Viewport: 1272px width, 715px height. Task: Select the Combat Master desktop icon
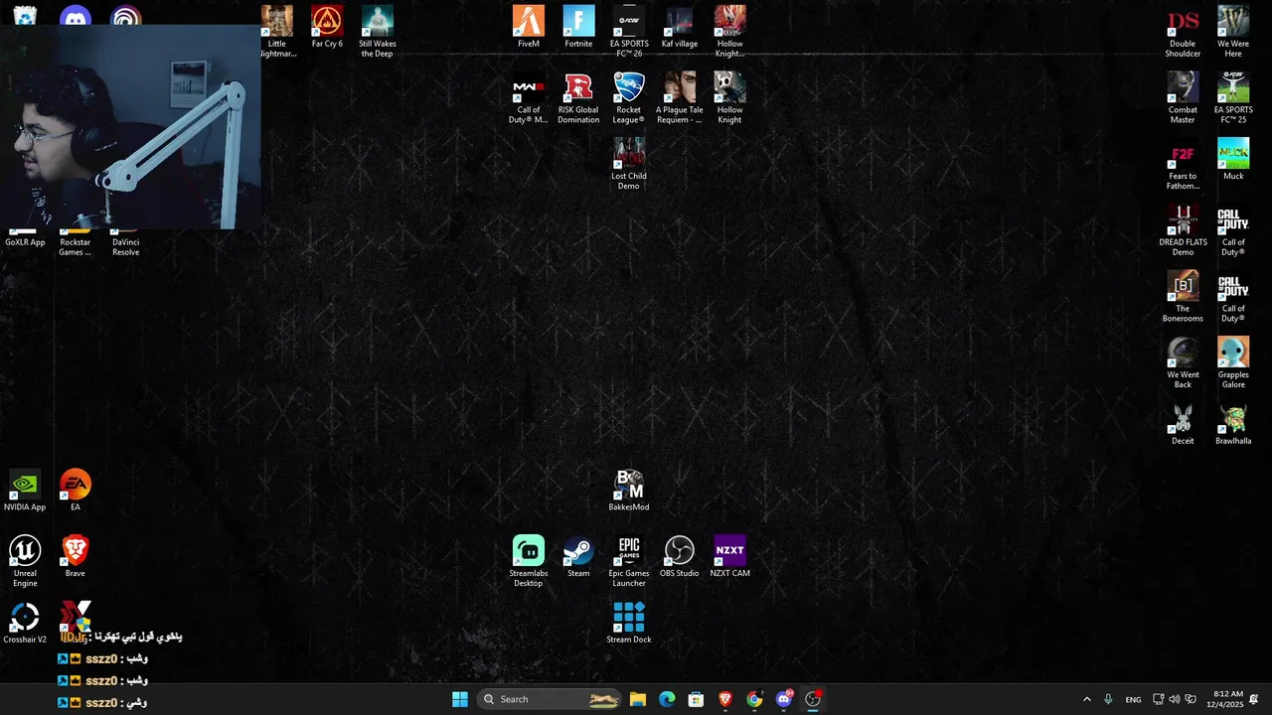tap(1183, 98)
